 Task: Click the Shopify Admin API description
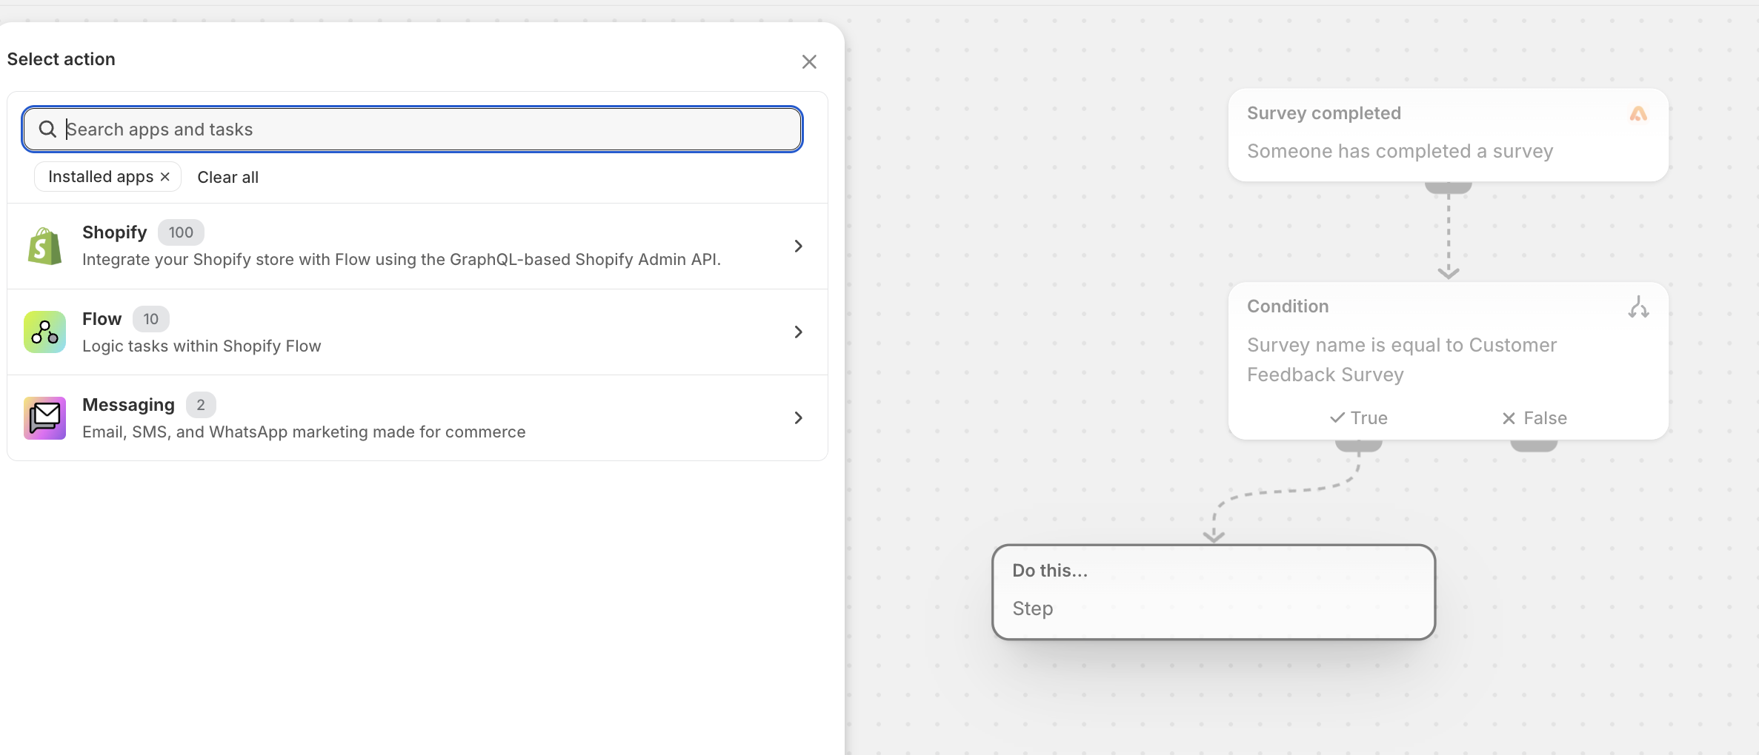402,259
